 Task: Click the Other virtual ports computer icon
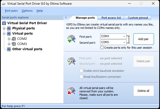[x=9, y=49]
